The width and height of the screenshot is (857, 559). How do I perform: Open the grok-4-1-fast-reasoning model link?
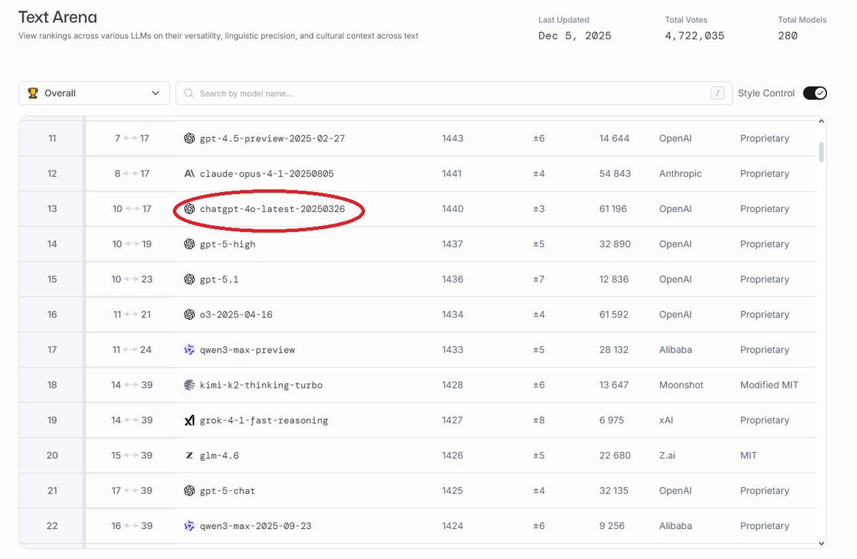pyautogui.click(x=264, y=420)
